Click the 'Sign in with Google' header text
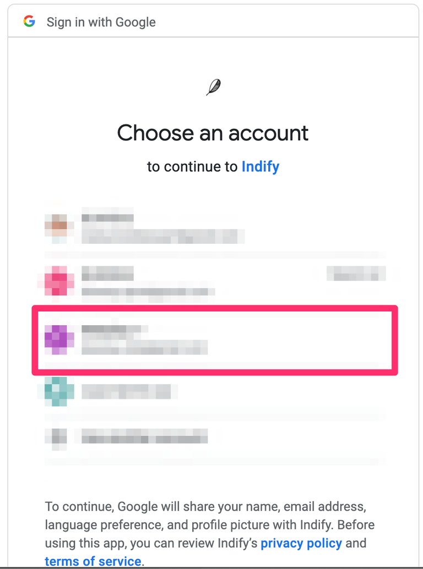The image size is (423, 569). coord(101,22)
